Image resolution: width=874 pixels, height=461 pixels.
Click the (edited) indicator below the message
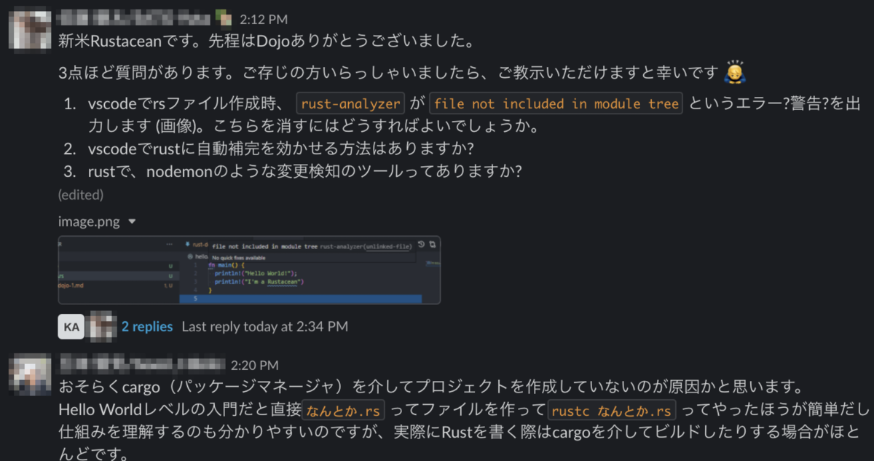click(80, 194)
